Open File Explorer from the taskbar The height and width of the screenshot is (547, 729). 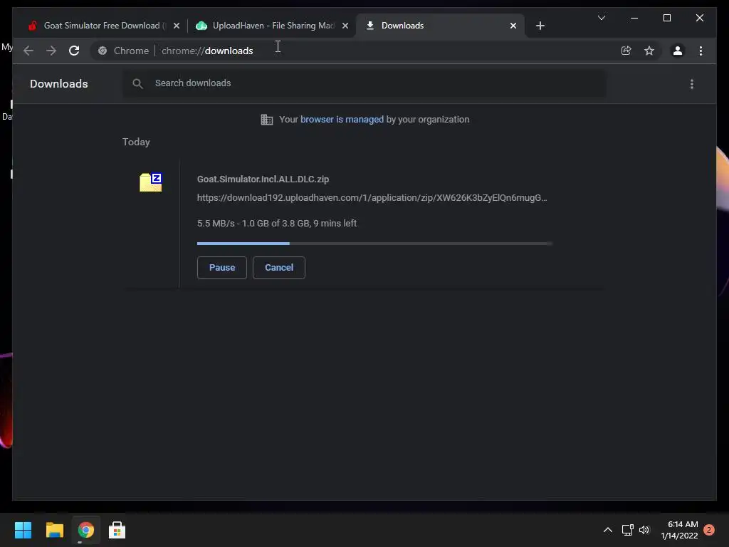(54, 530)
